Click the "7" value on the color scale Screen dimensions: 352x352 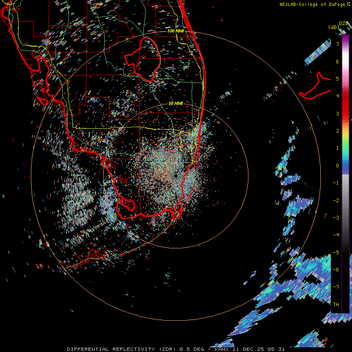[x=338, y=44]
